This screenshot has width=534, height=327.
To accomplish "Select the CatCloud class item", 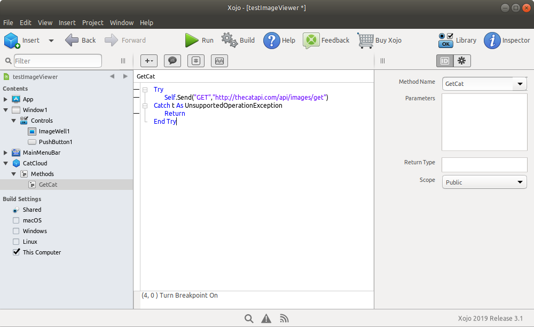I will coord(35,163).
